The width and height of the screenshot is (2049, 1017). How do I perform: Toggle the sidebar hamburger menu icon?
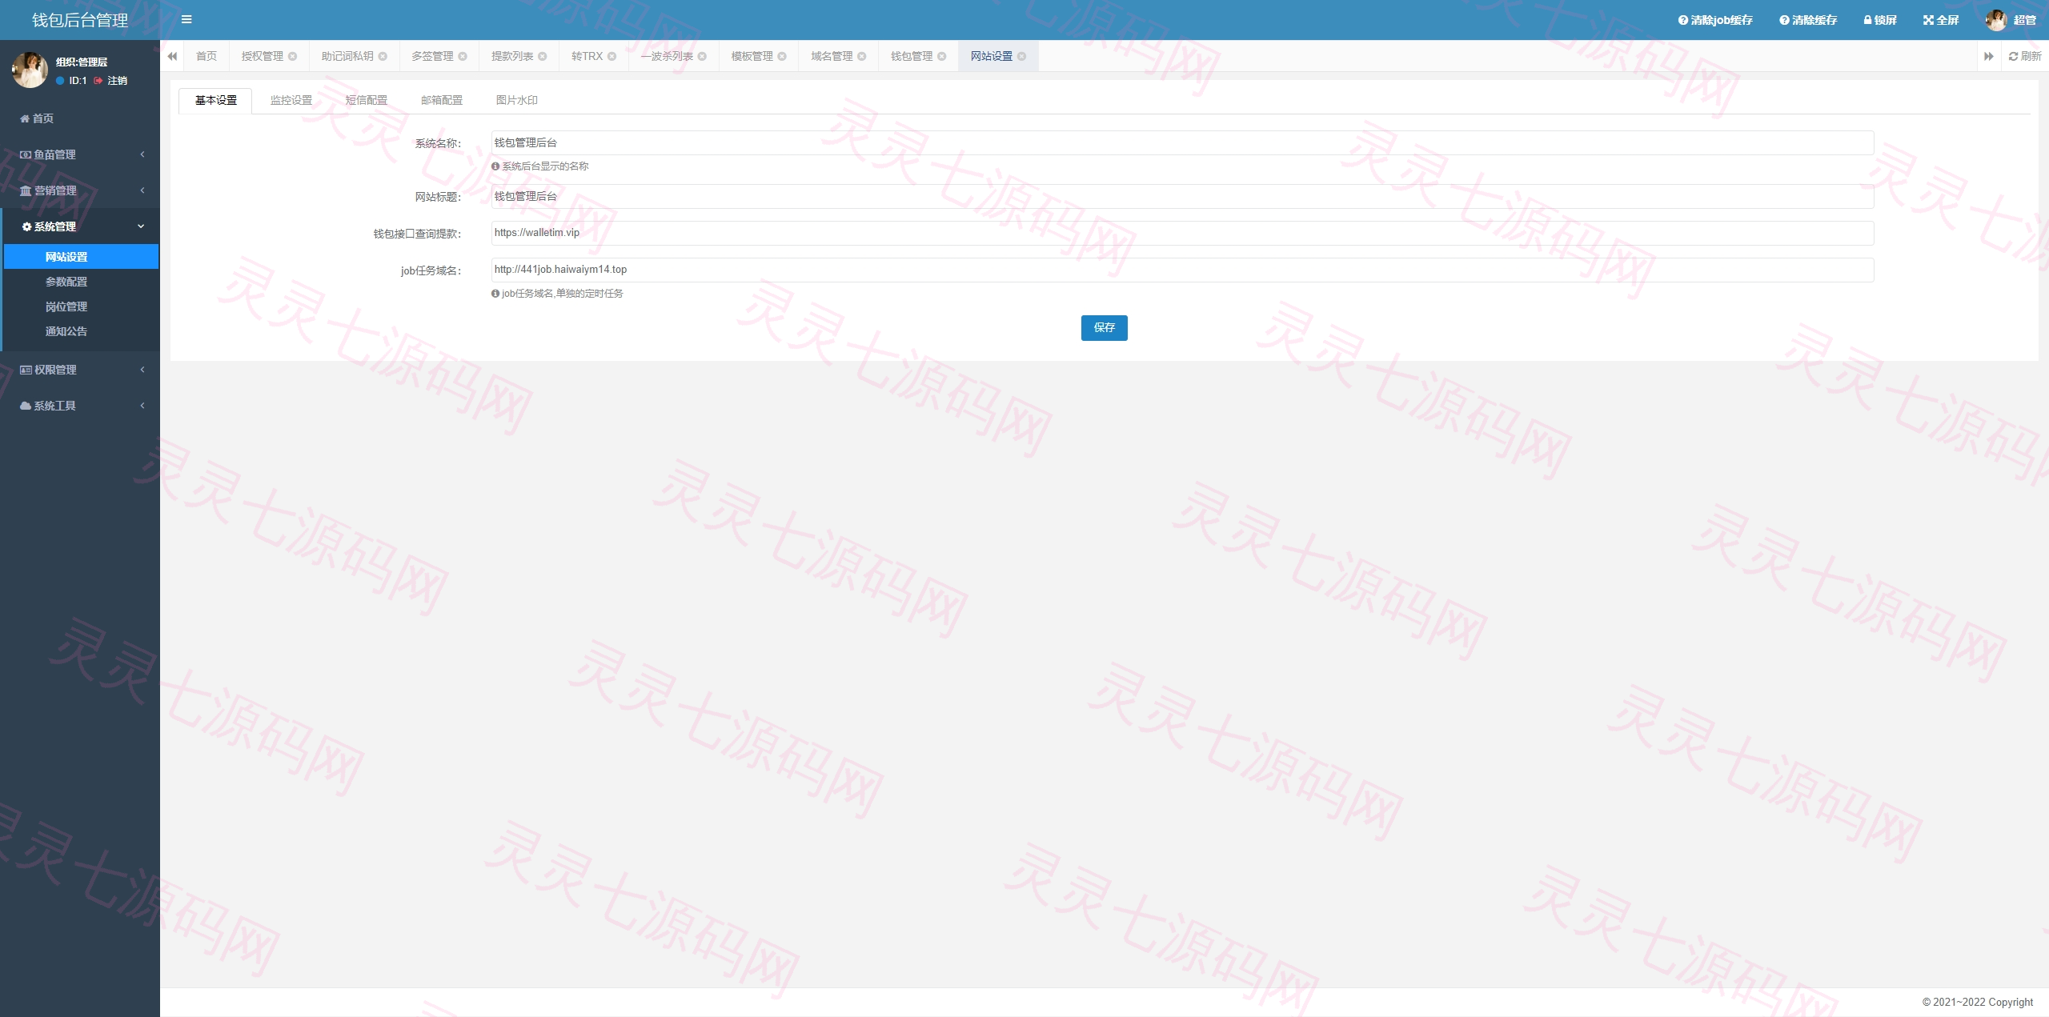(x=186, y=20)
